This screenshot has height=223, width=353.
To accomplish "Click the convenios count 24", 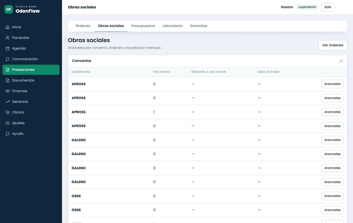I will 341,61.
